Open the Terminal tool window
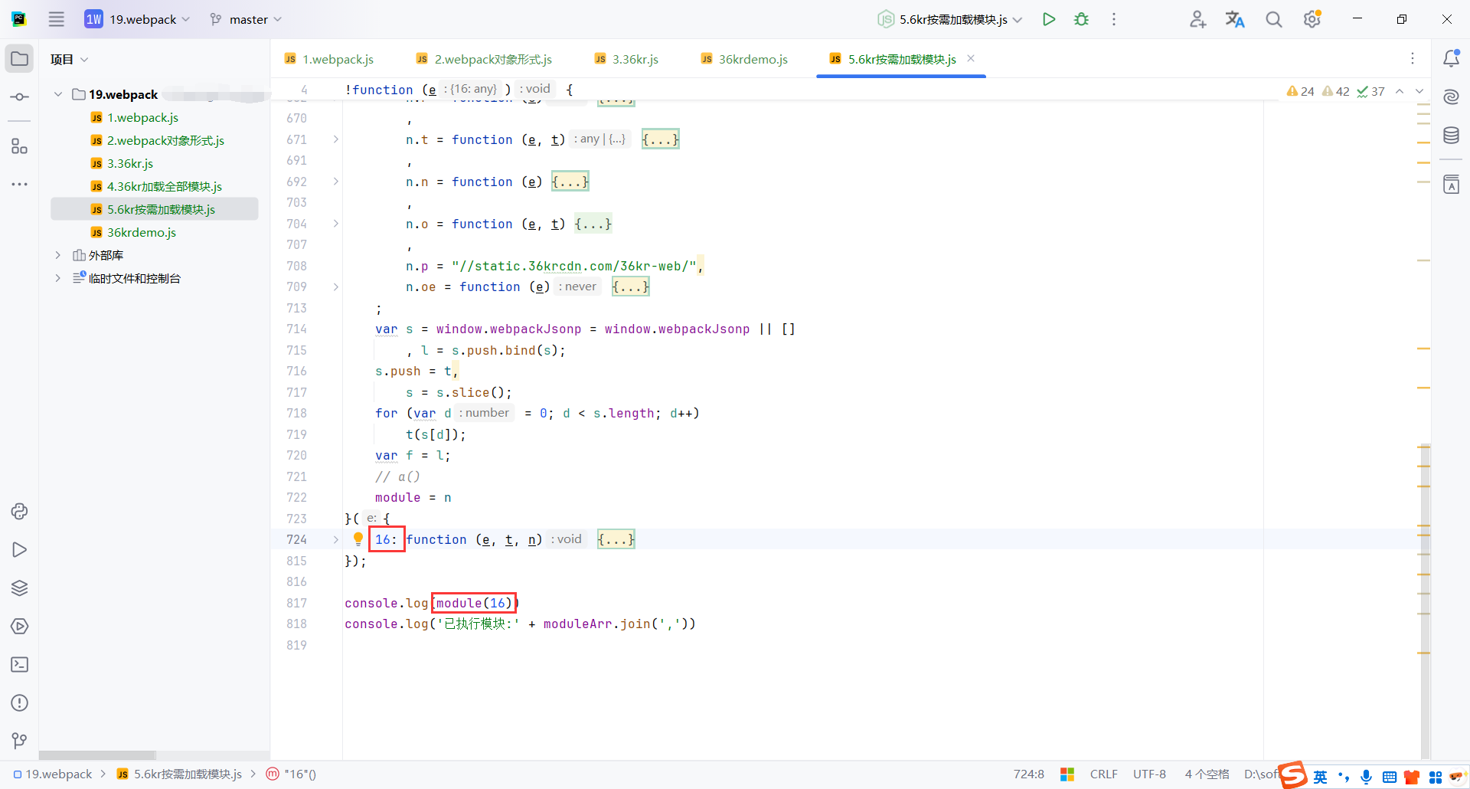Image resolution: width=1470 pixels, height=789 pixels. 19,665
